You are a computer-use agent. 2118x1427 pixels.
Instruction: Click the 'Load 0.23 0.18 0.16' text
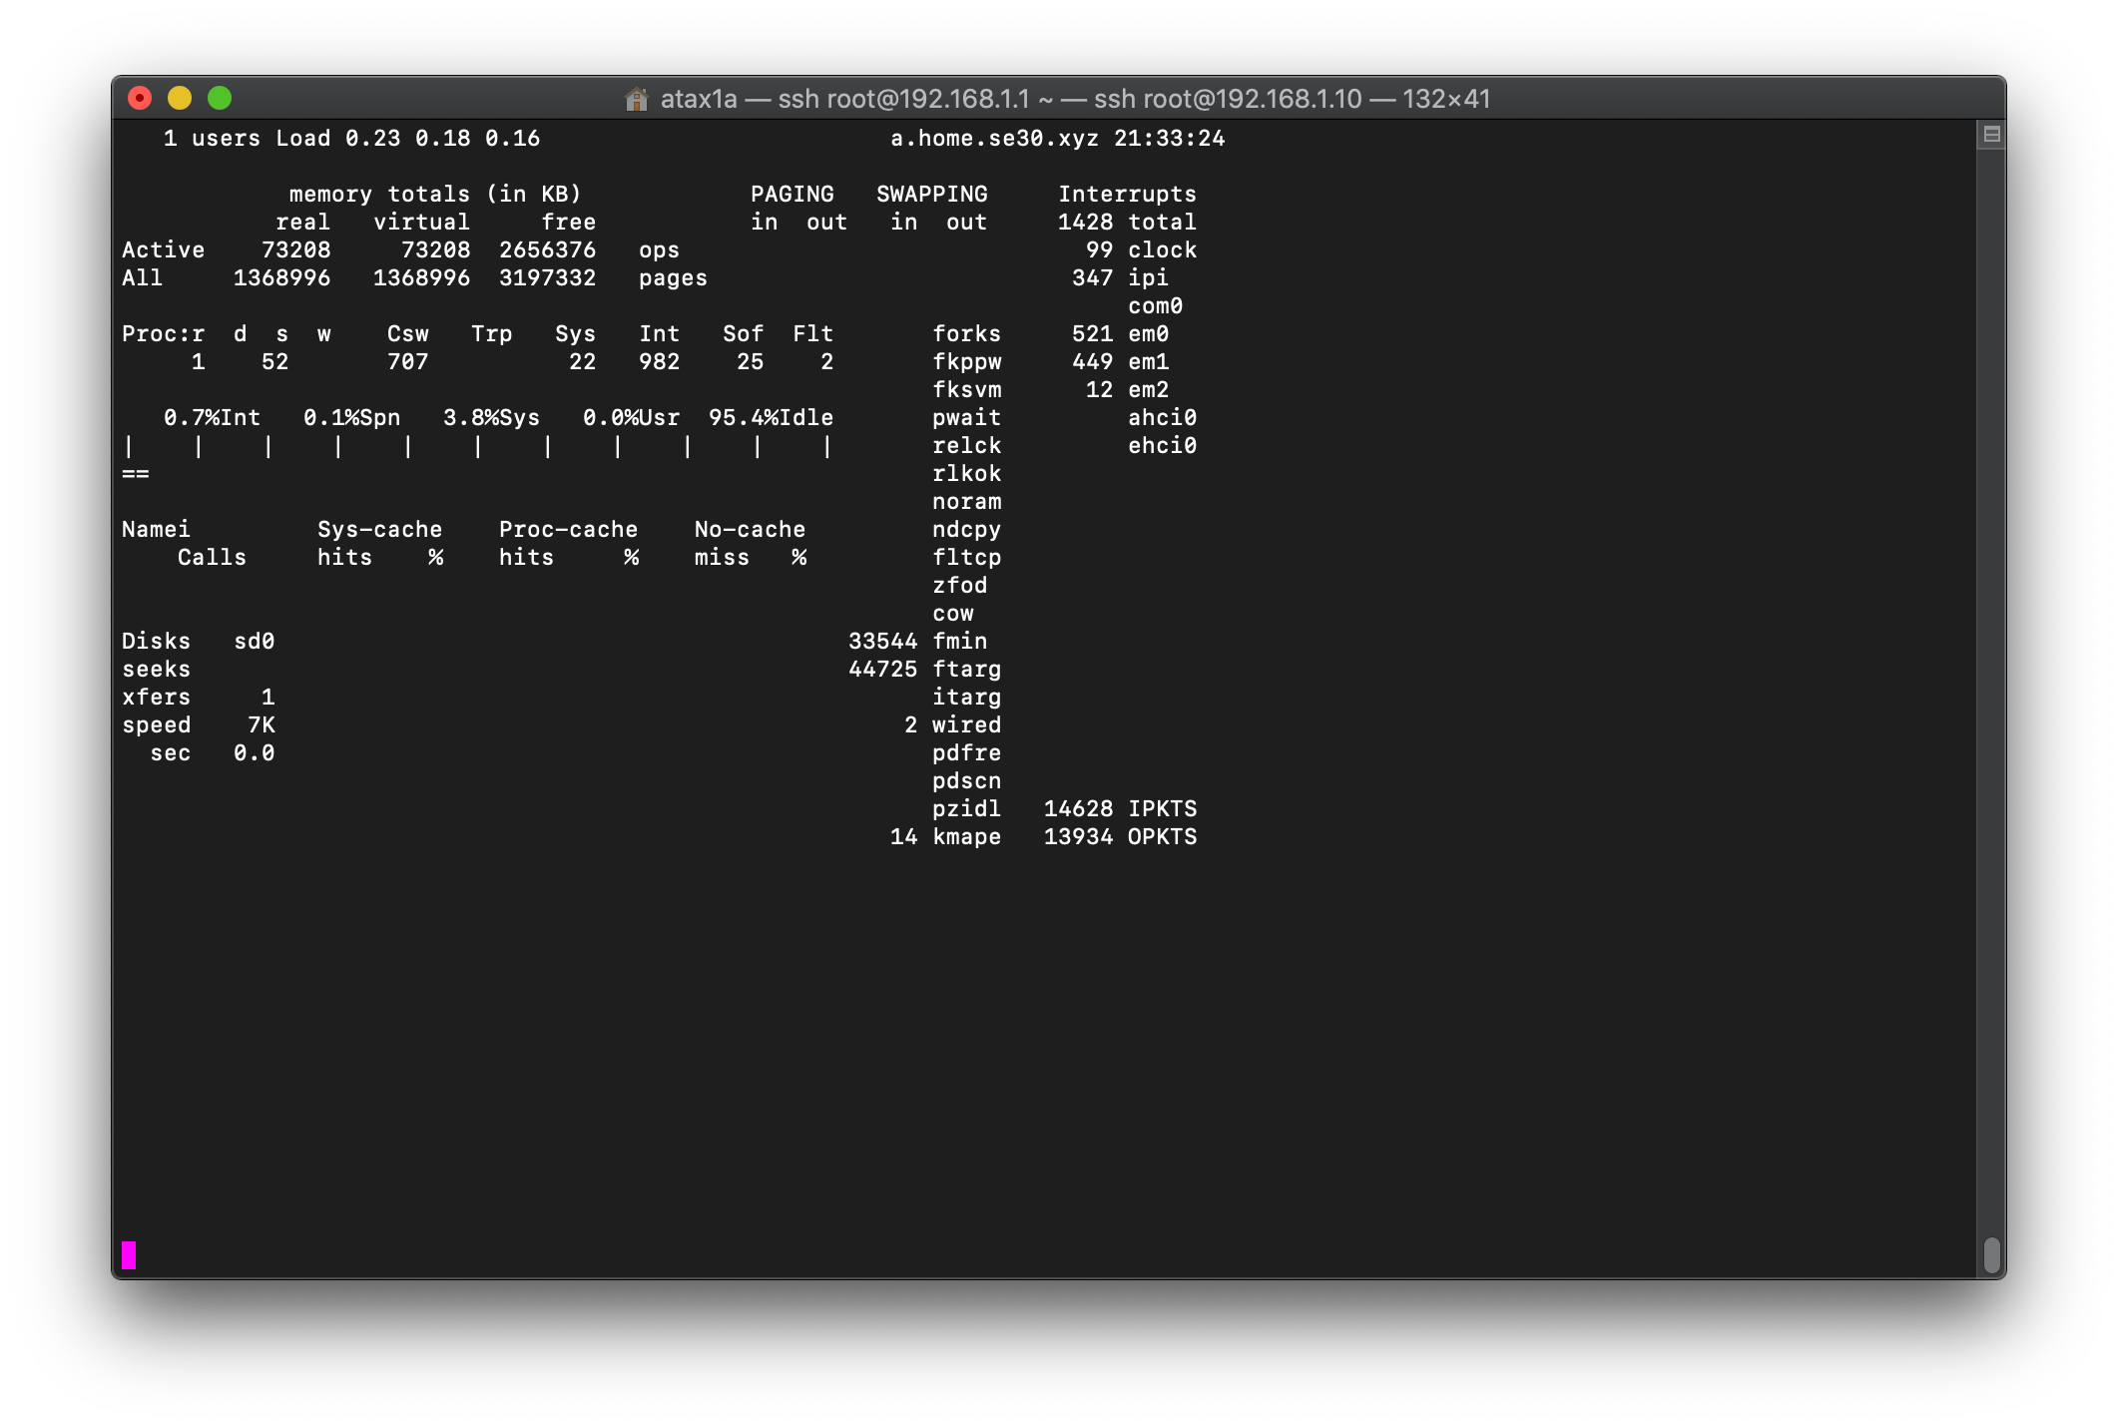(407, 138)
